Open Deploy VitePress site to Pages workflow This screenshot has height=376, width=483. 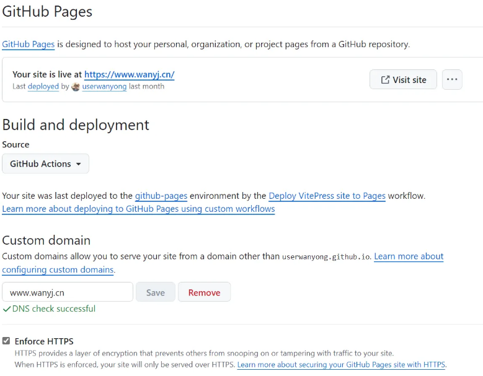[327, 196]
